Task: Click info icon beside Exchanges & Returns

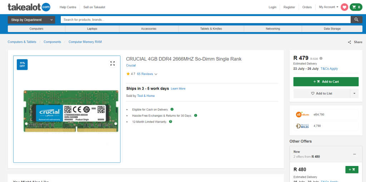Action: coord(196,115)
